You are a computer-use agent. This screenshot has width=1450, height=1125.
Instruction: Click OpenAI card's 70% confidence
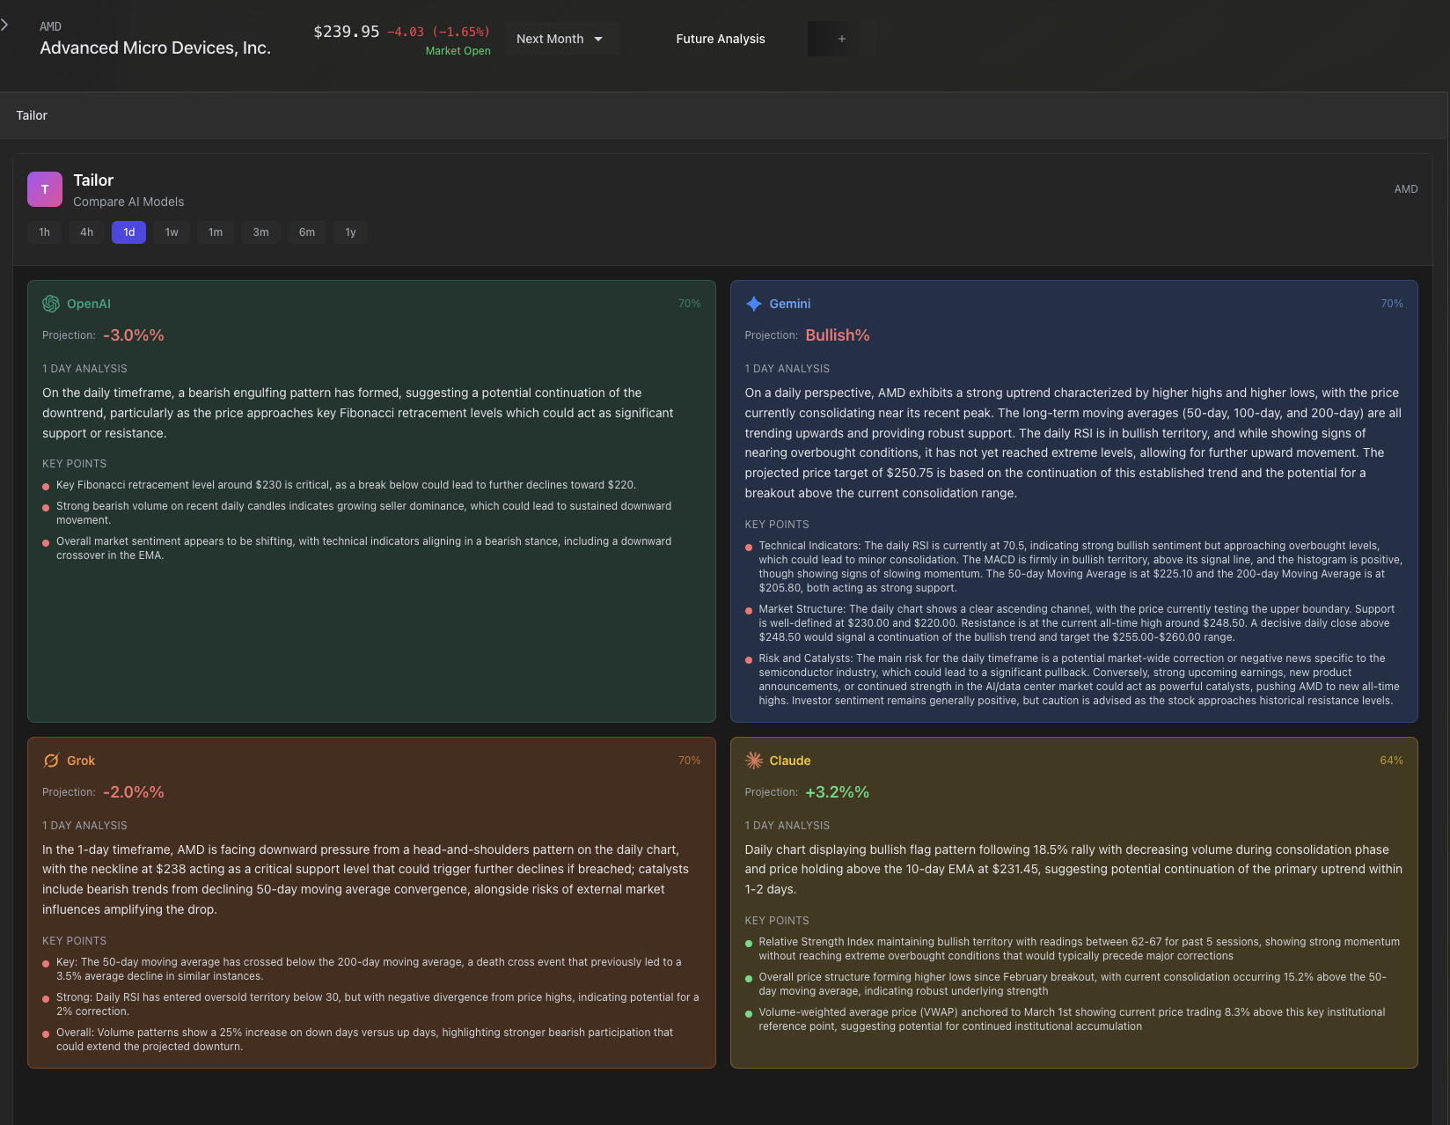pyautogui.click(x=689, y=304)
